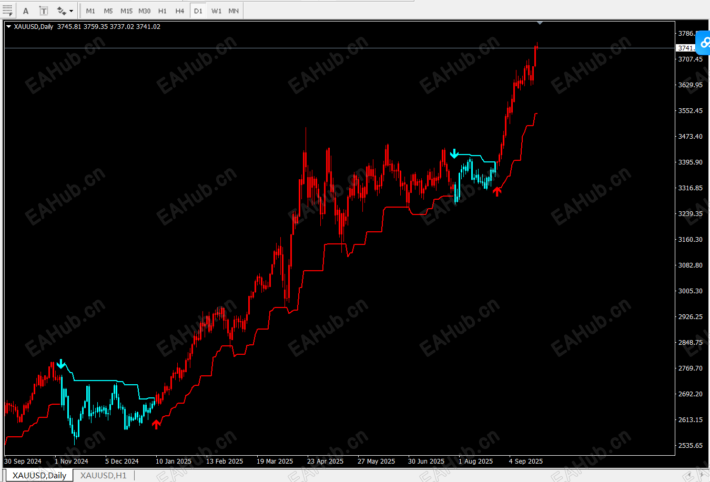Image resolution: width=710 pixels, height=482 pixels.
Task: Click the 2769.70 price scale label
Action: [690, 368]
